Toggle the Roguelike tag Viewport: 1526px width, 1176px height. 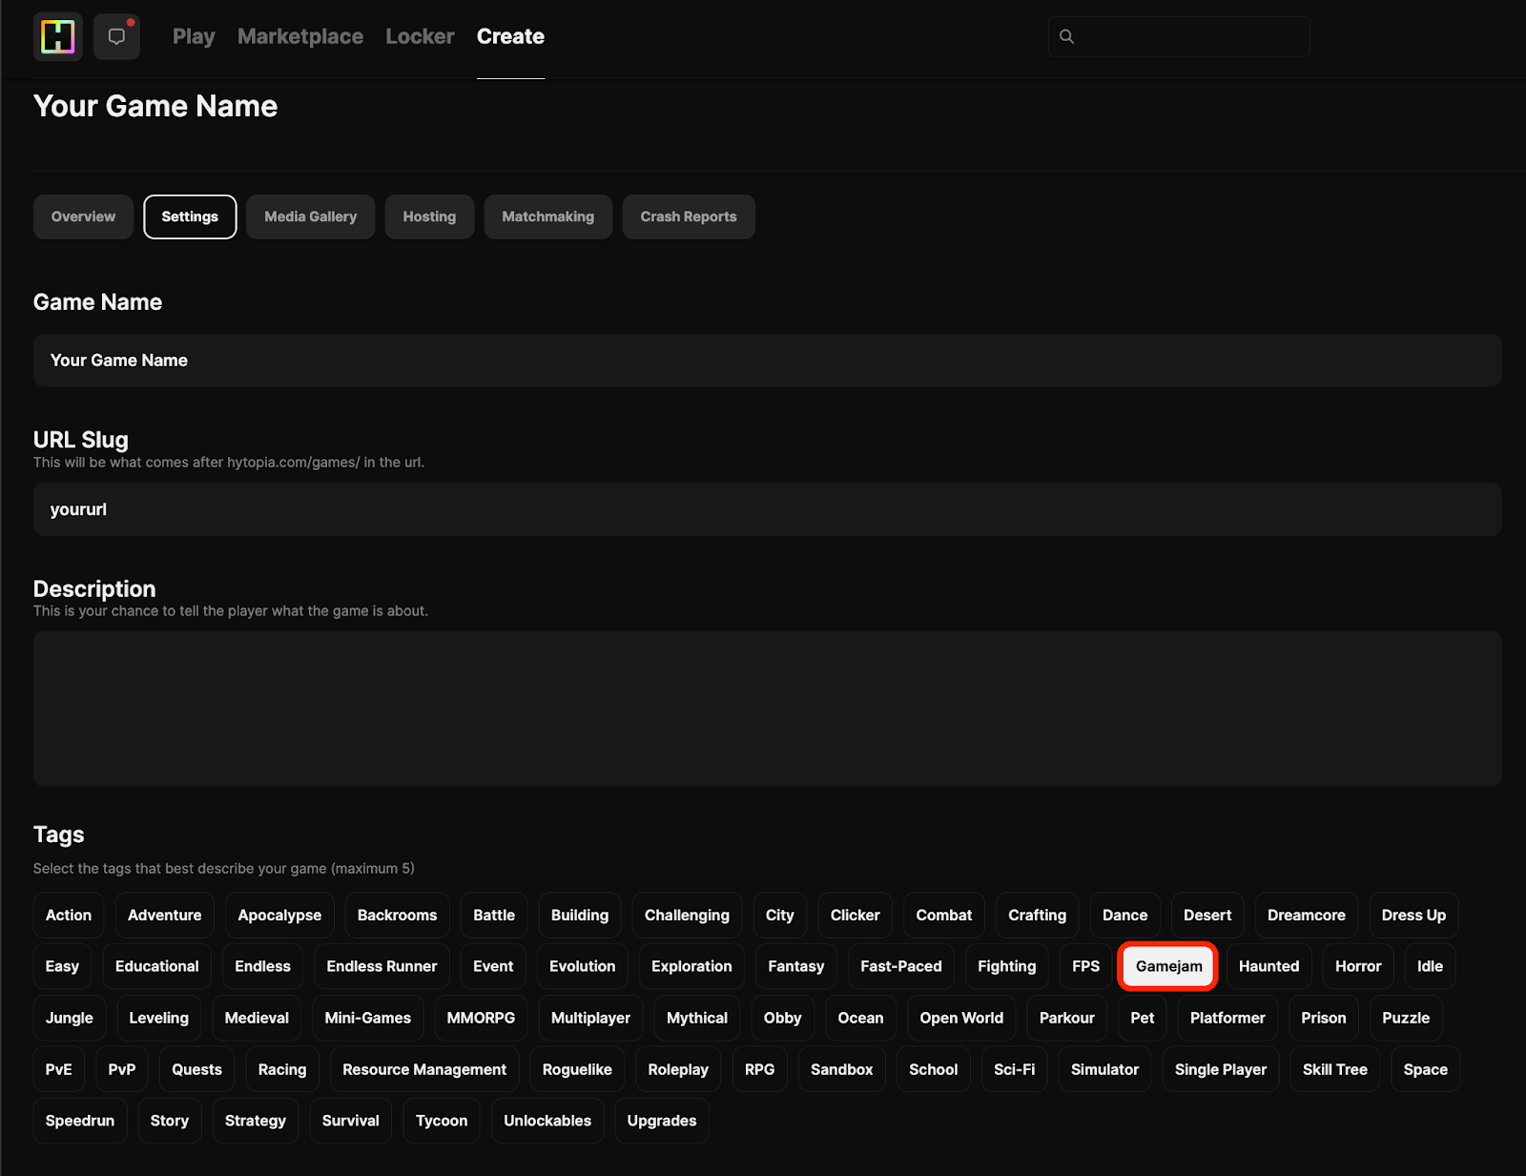(x=577, y=1069)
